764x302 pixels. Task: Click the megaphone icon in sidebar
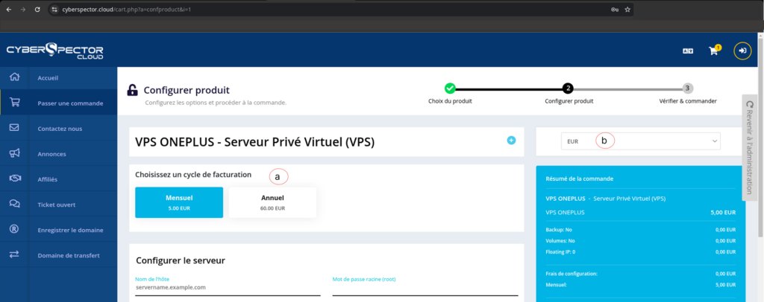tap(15, 153)
